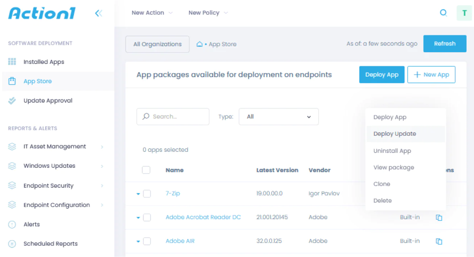Open the Adobe AIR app link
The width and height of the screenshot is (474, 257).
click(x=180, y=241)
